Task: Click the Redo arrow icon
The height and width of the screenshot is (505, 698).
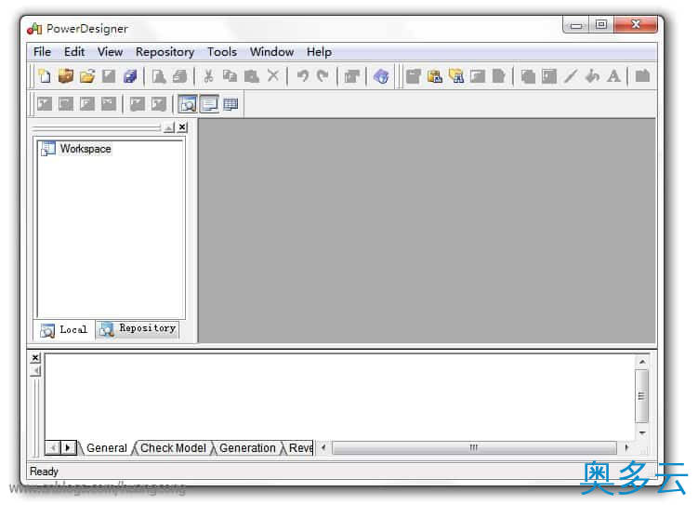Action: [323, 76]
